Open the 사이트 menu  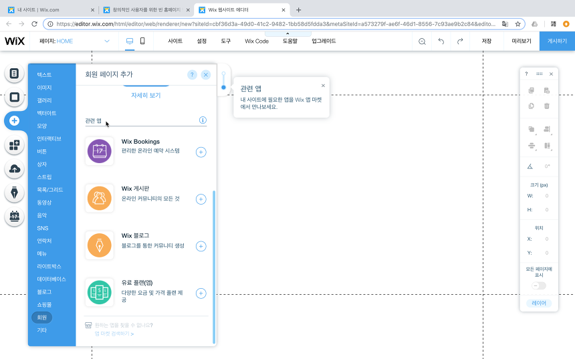175,41
